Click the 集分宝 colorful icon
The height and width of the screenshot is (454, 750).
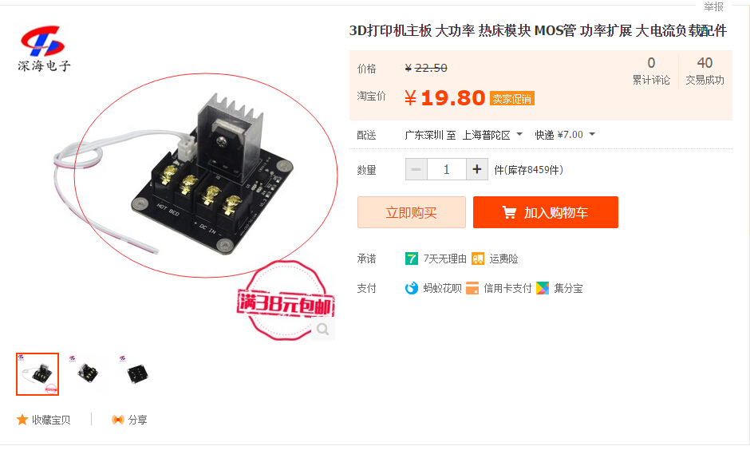coord(543,288)
